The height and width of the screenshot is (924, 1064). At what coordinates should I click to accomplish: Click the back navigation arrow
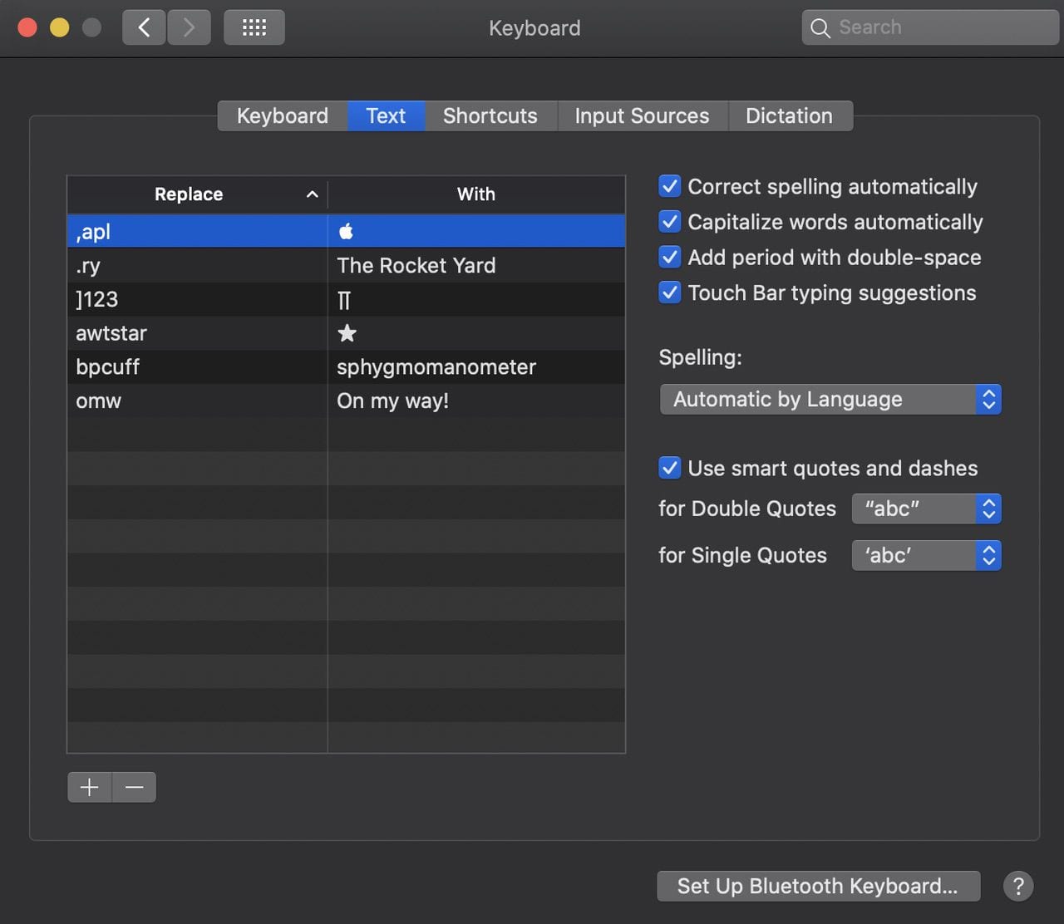(144, 27)
